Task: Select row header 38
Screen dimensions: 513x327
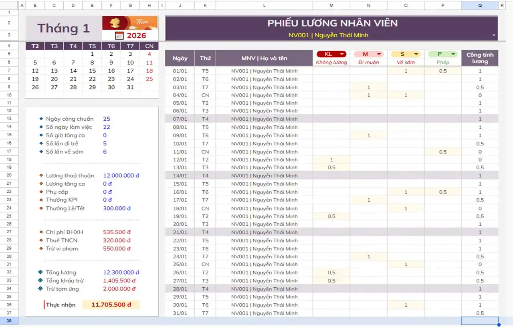Action: pyautogui.click(x=9, y=321)
